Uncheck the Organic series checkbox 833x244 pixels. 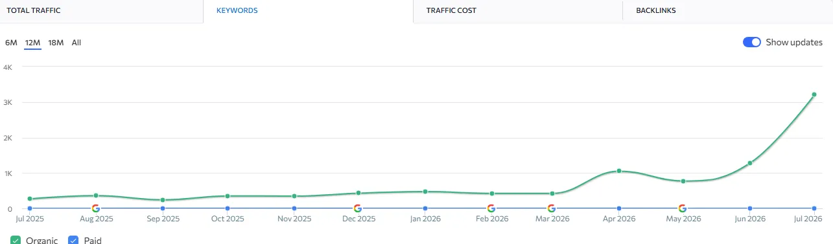[x=16, y=240]
